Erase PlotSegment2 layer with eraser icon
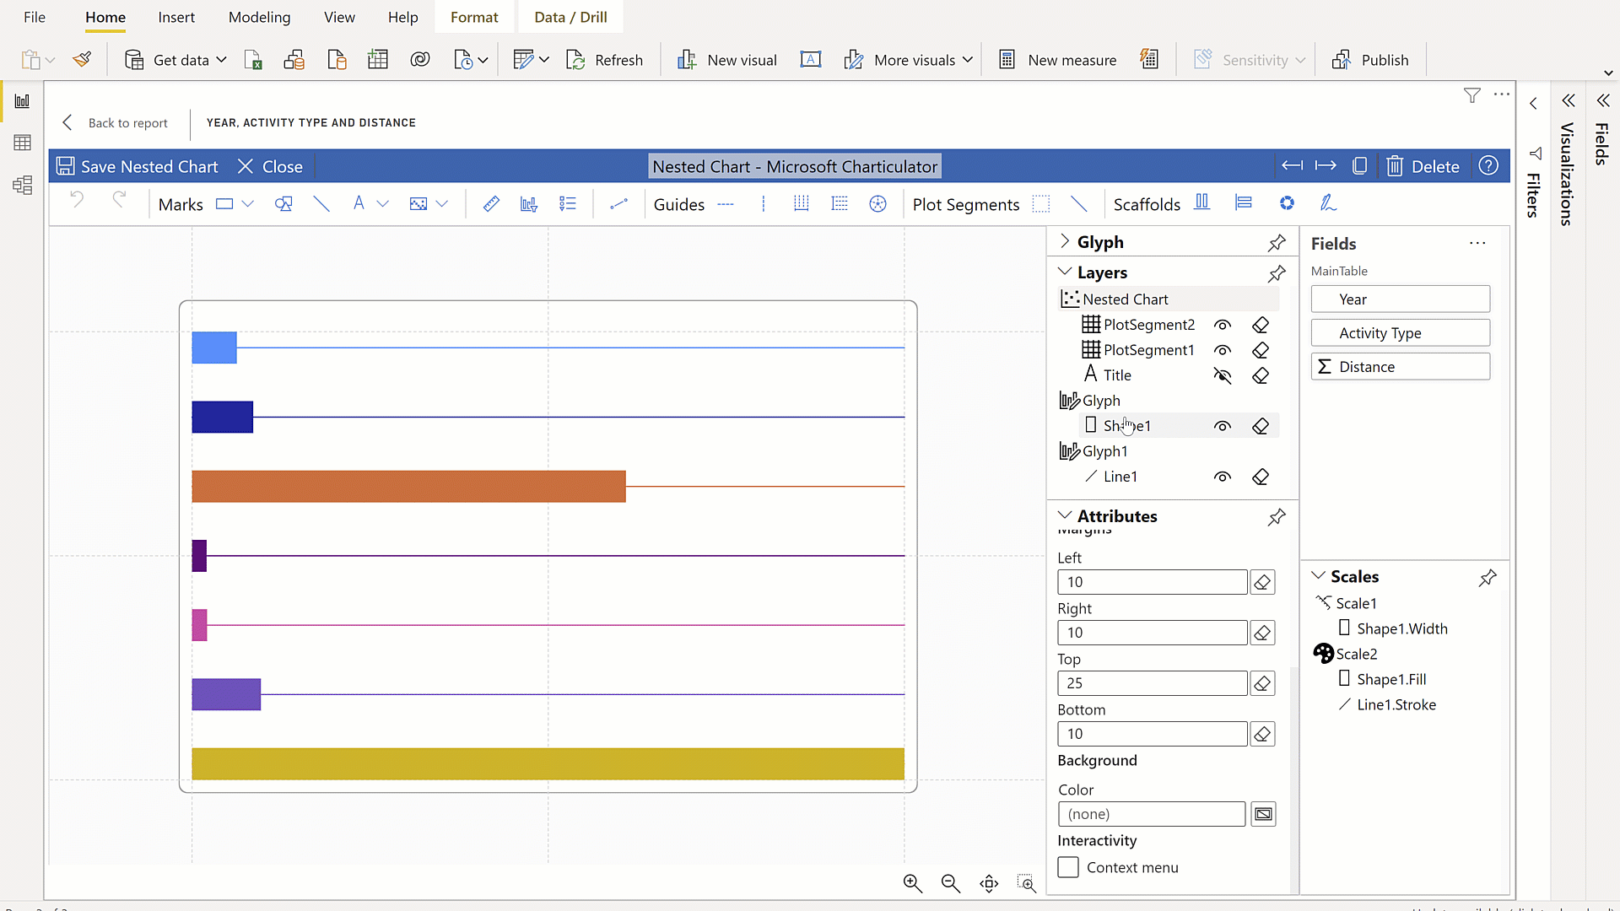Image resolution: width=1620 pixels, height=911 pixels. pos(1261,325)
